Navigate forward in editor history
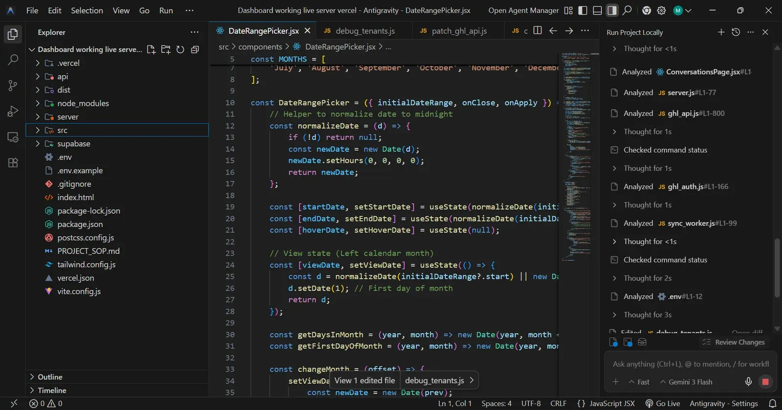Screen dimensions: 782x410 pos(569,30)
